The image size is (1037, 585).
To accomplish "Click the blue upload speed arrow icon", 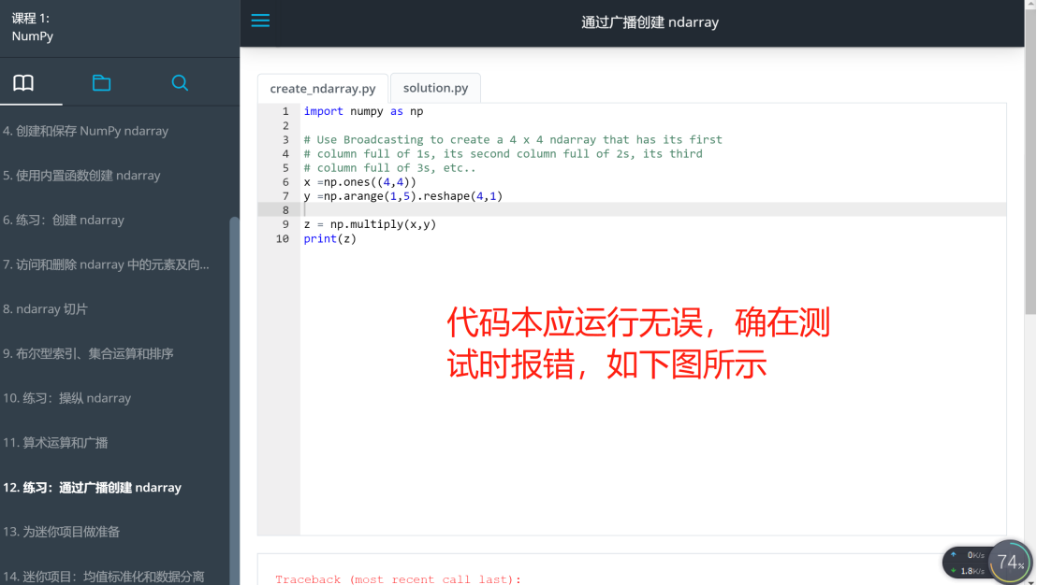I will (956, 556).
